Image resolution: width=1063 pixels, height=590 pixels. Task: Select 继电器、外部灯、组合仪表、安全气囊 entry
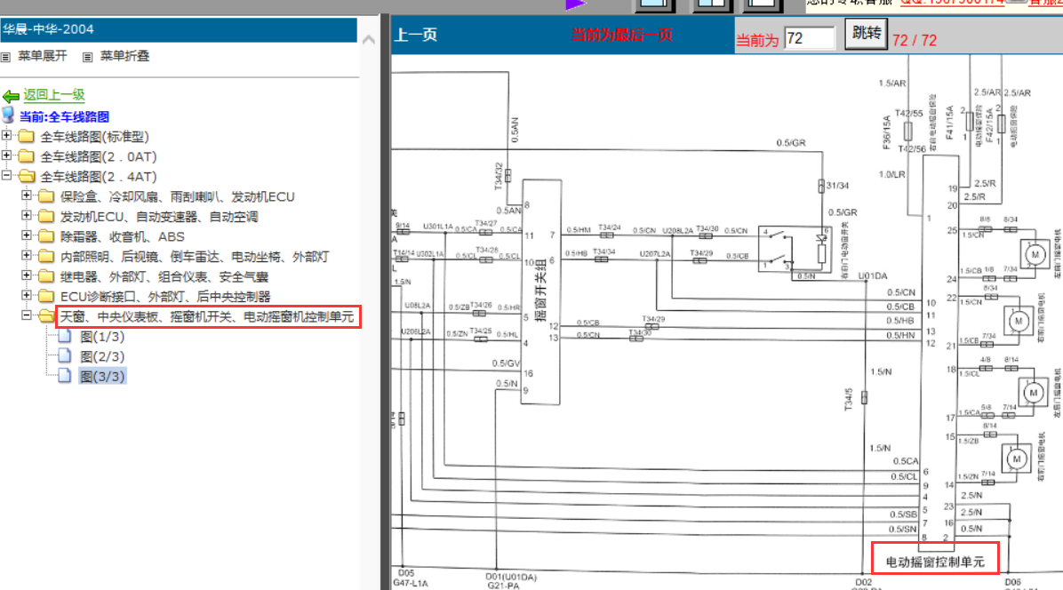164,277
